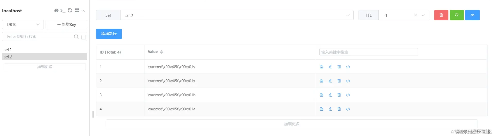Click the home icon next to localhost
Viewport: 494px width, 136px height.
pyautogui.click(x=56, y=11)
